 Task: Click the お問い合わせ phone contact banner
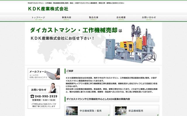[x=44, y=96]
